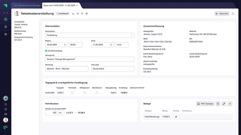Bookmark this Reisekostenerstattung via header bookmark icon
The width and height of the screenshot is (241, 135).
click(x=82, y=14)
